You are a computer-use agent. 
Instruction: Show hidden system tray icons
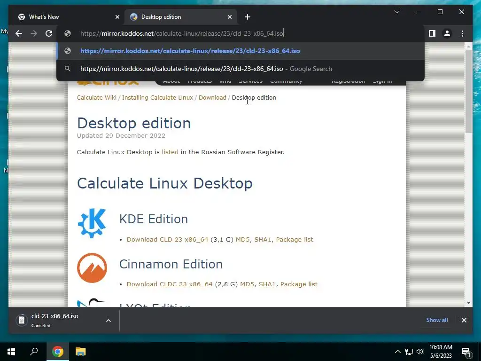coord(397,352)
